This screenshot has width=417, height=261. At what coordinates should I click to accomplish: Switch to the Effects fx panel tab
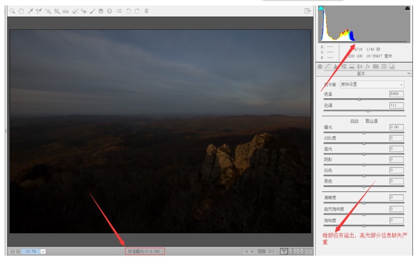368,66
